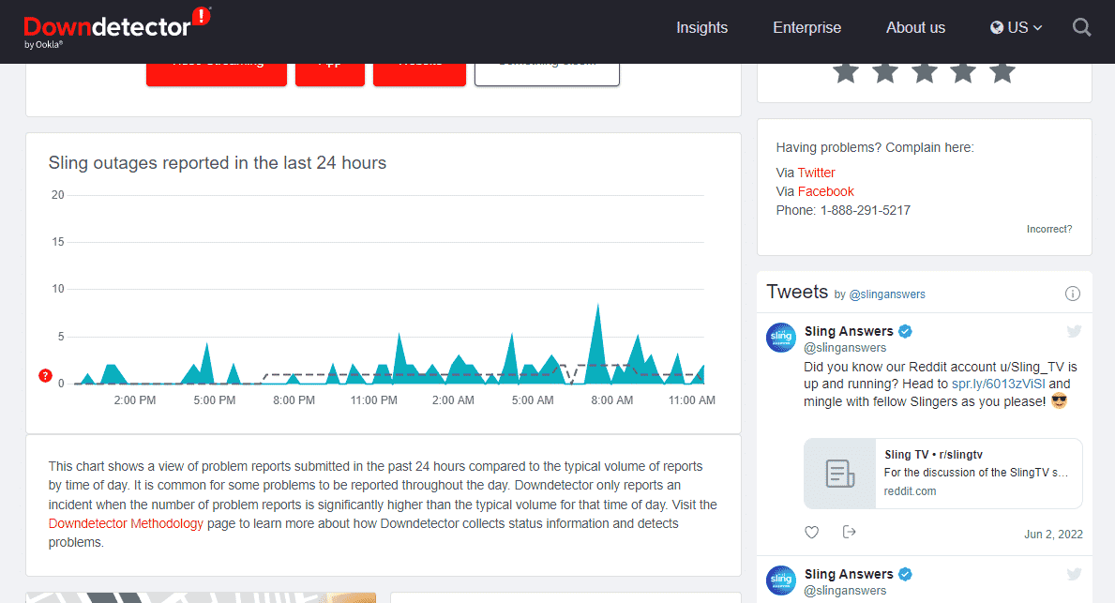
Task: Share the first tweet with share icon
Action: click(x=849, y=532)
